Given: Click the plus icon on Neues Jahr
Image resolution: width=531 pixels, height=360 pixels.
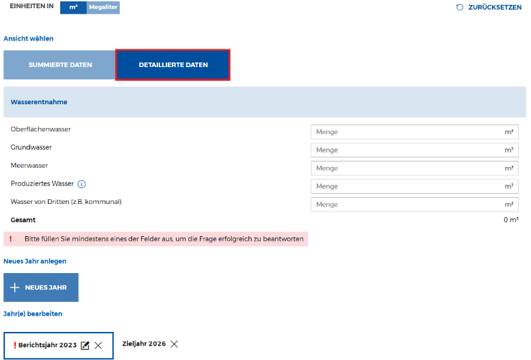Looking at the screenshot, I should [x=14, y=287].
